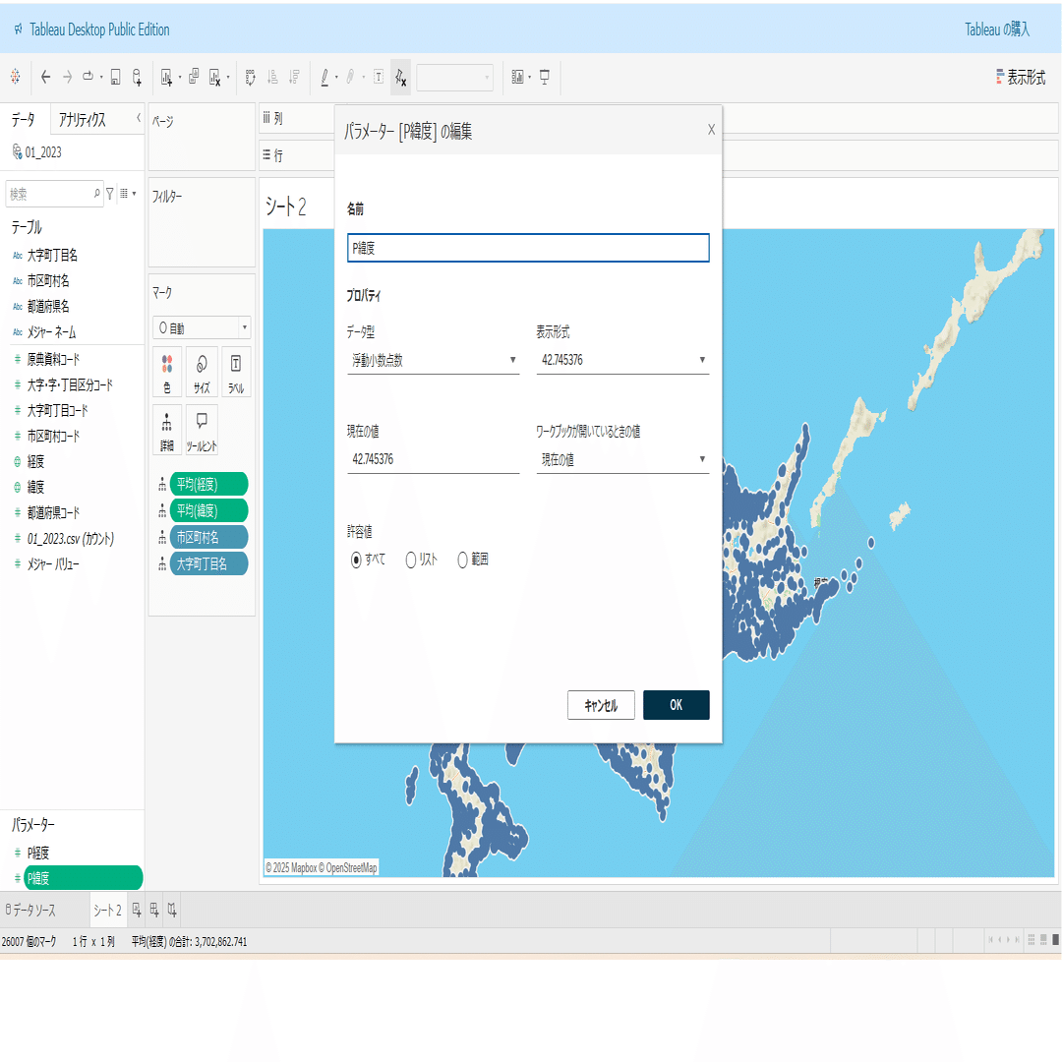Viewport: 1062px width, 1062px height.
Task: Click the サイズ button on the Marks card
Action: pyautogui.click(x=201, y=372)
